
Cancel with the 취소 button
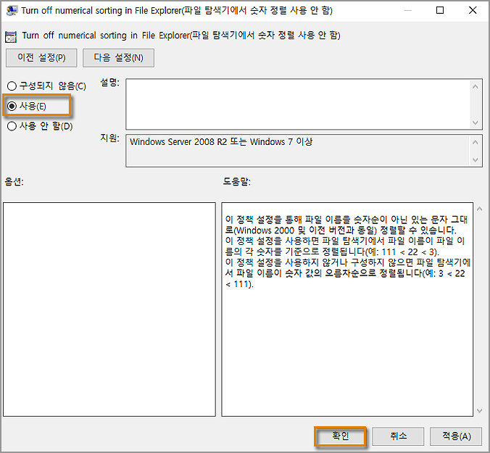(x=398, y=436)
